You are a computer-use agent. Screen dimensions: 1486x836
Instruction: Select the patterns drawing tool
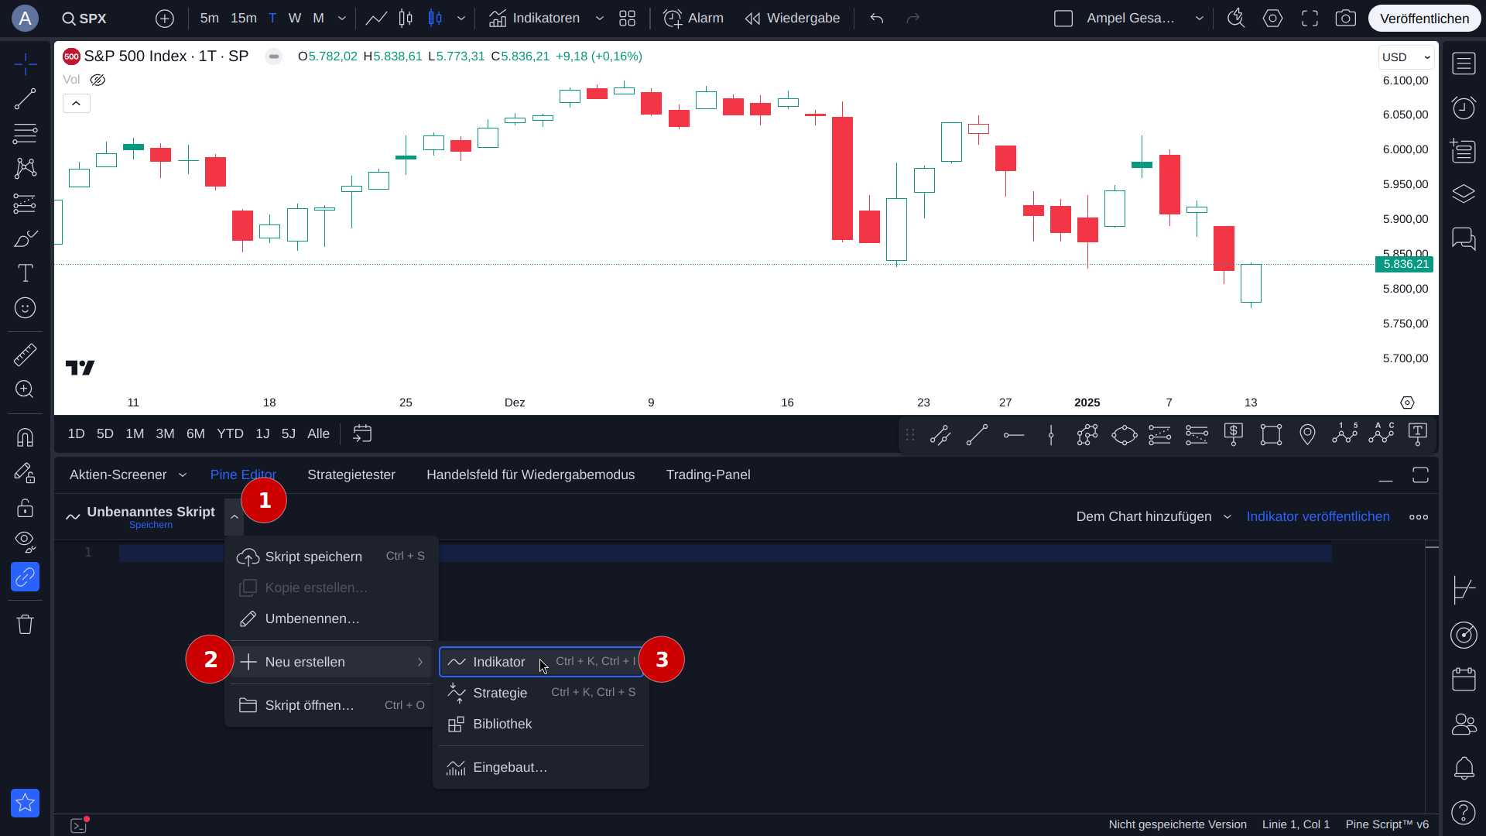[25, 168]
